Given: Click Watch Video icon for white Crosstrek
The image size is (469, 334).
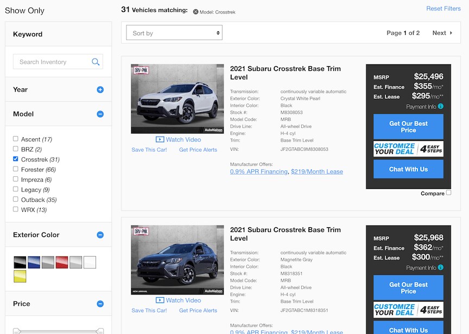Looking at the screenshot, I should pos(160,139).
